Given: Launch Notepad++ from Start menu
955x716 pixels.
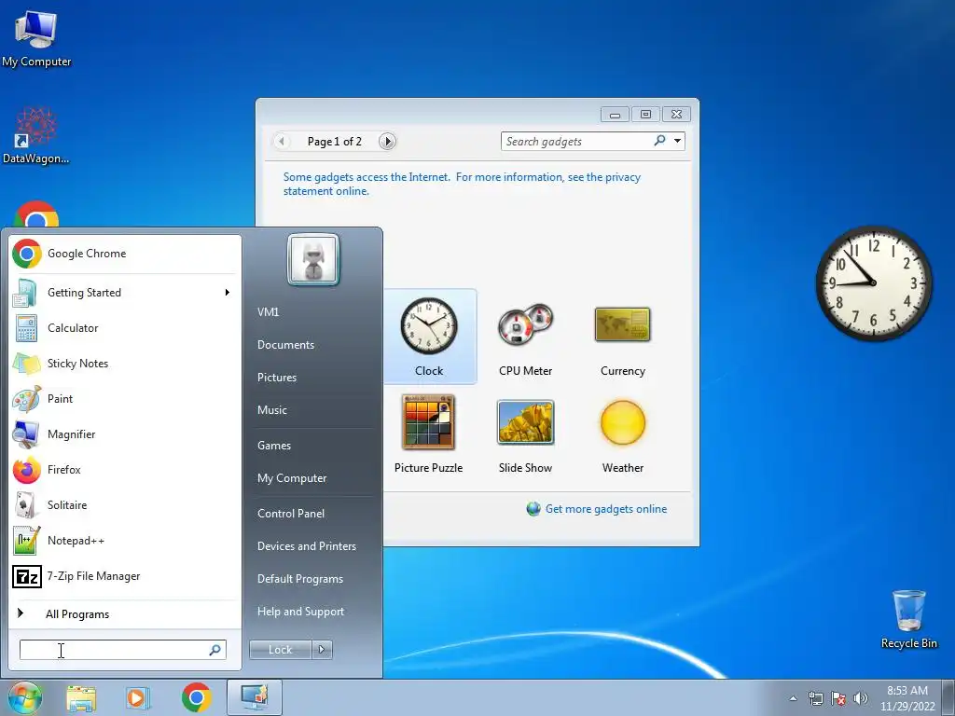Looking at the screenshot, I should (124, 541).
